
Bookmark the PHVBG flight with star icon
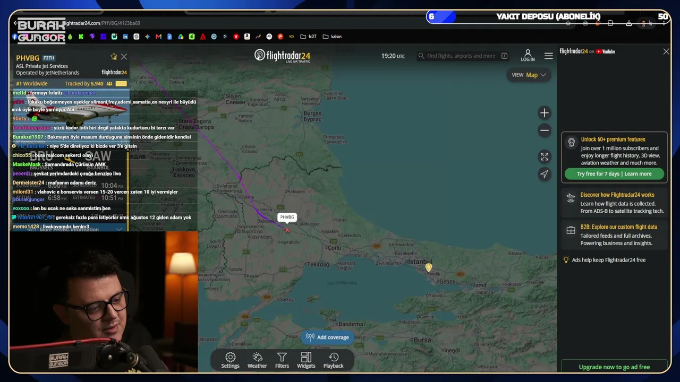[114, 57]
